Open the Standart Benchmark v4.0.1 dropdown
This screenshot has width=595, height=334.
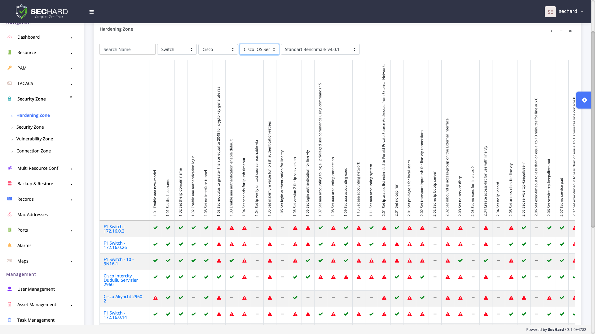(x=320, y=49)
